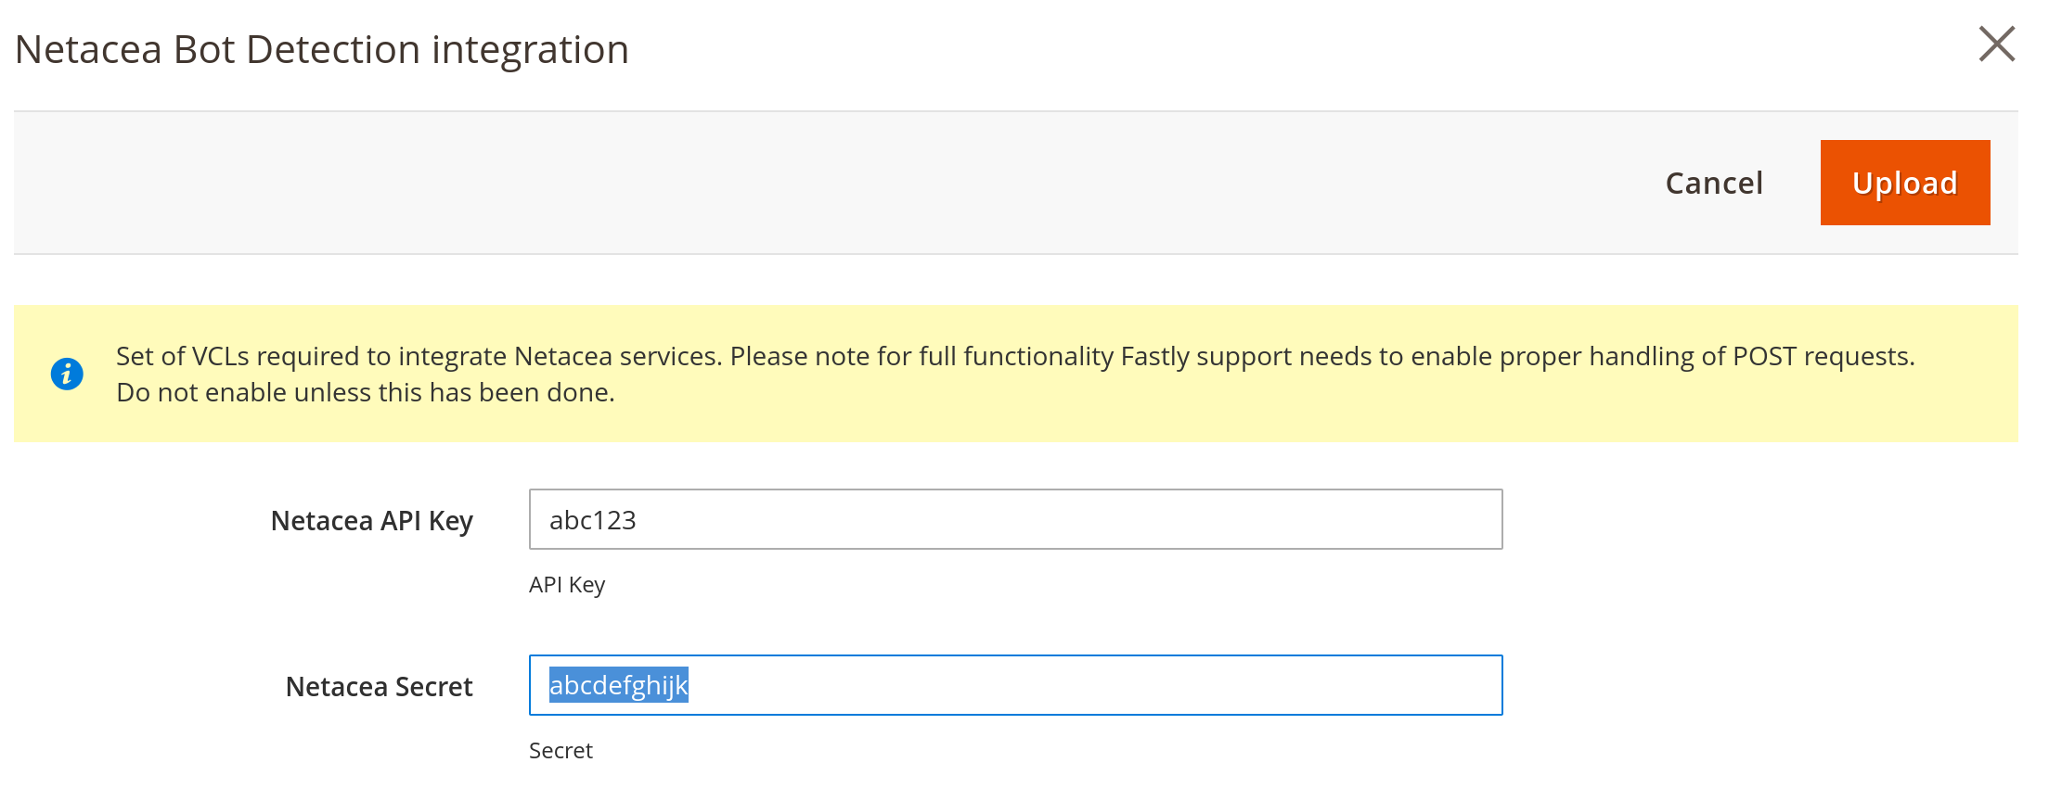
Task: Close the Netacea Bot Detection dialog
Action: [1996, 44]
